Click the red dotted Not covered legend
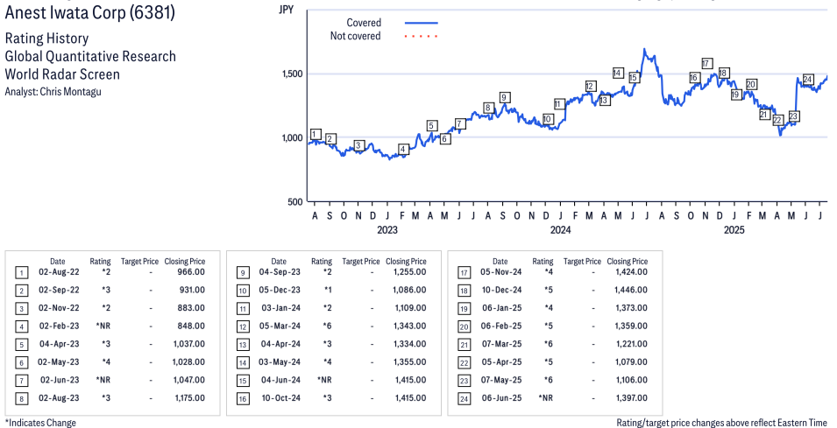Image resolution: width=837 pixels, height=428 pixels. tap(422, 36)
